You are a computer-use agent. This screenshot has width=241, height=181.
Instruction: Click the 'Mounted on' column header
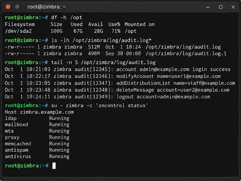[x=140, y=24]
